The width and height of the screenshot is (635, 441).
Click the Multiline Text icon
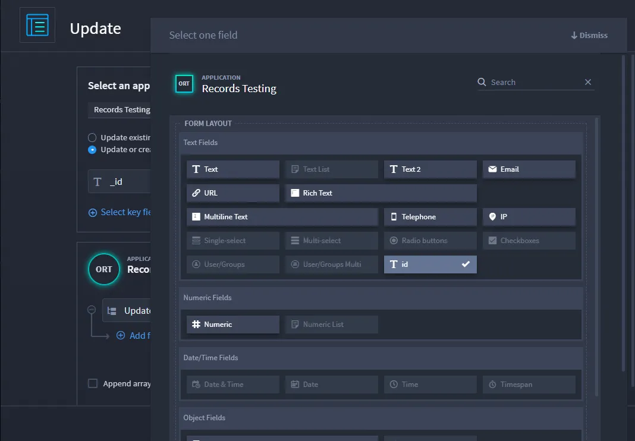(196, 217)
